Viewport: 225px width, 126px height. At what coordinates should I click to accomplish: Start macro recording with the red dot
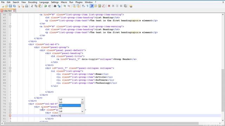coord(109,6)
